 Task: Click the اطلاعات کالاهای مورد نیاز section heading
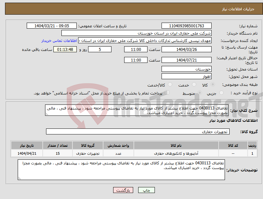(x=233, y=120)
